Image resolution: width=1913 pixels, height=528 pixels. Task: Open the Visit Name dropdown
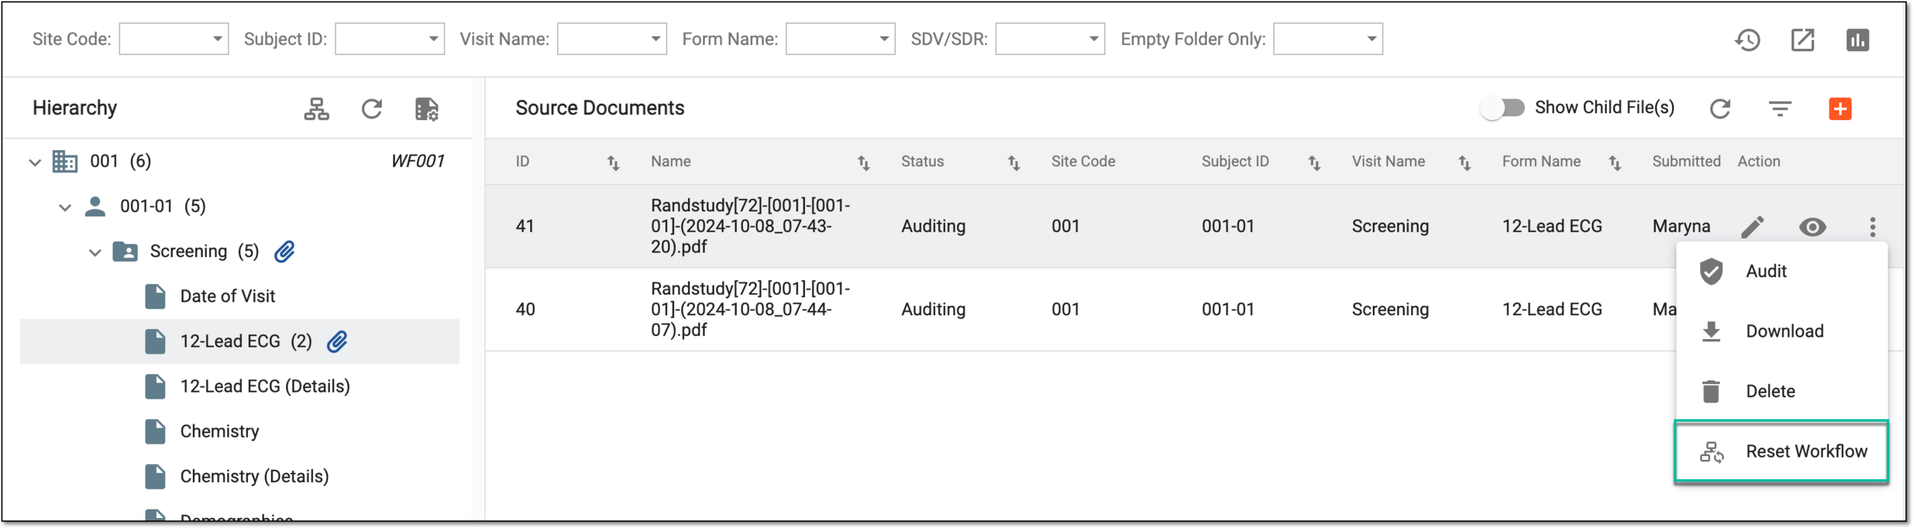[612, 39]
